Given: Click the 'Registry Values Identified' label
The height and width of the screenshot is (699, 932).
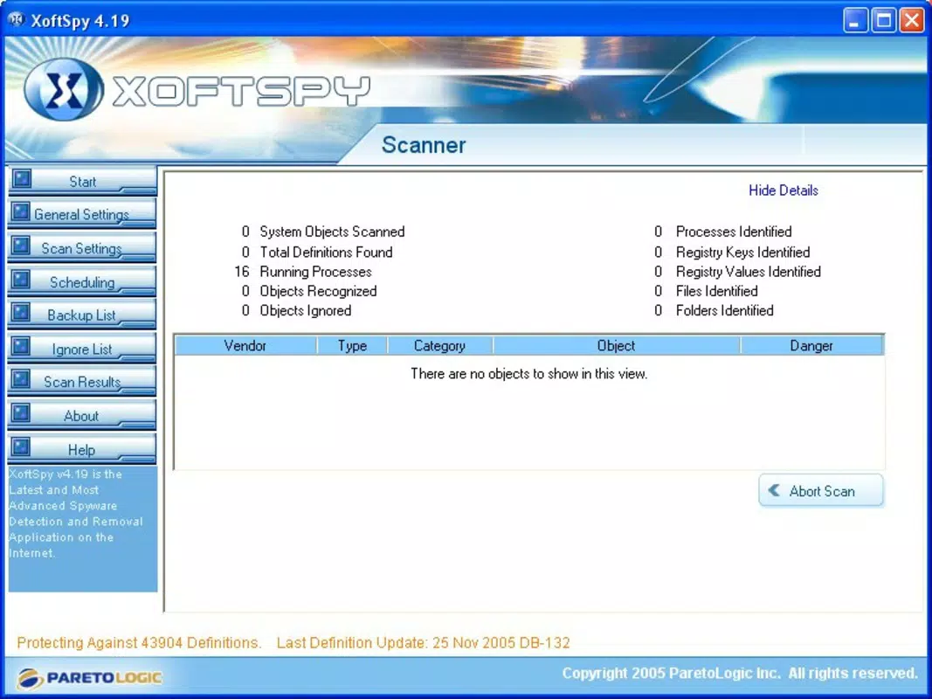Looking at the screenshot, I should 749,272.
